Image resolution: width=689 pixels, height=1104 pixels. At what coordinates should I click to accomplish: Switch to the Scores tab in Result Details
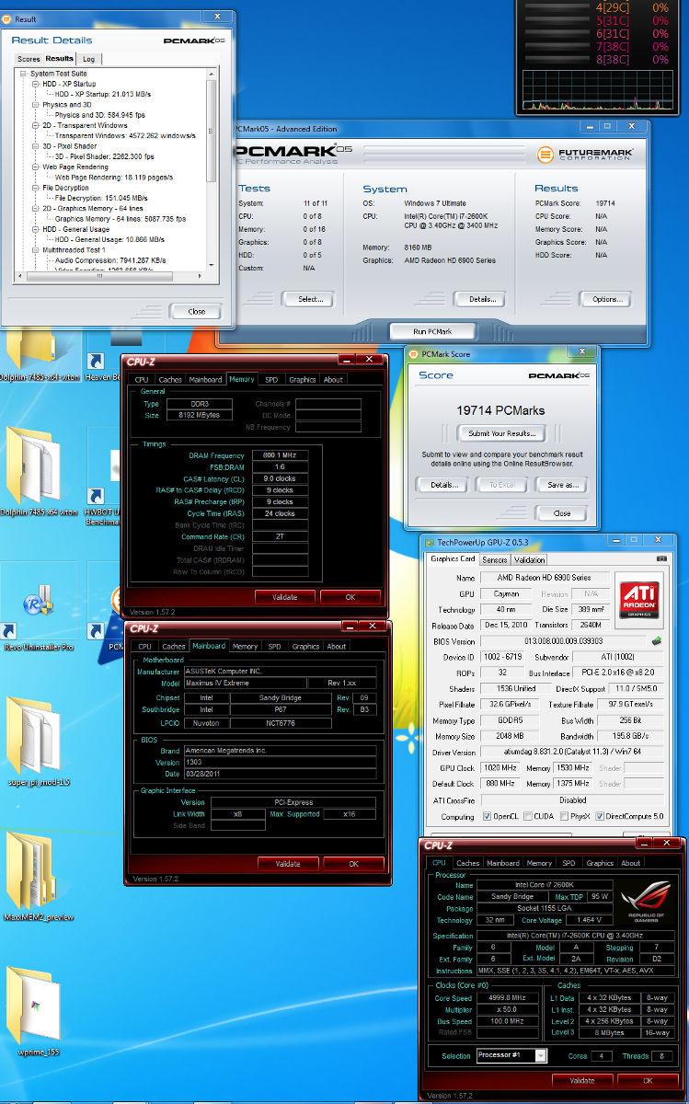pyautogui.click(x=29, y=59)
